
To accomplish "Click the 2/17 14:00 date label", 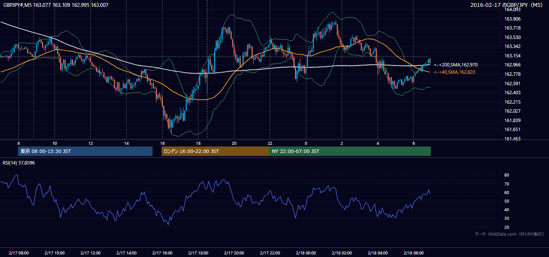I will click(x=126, y=253).
